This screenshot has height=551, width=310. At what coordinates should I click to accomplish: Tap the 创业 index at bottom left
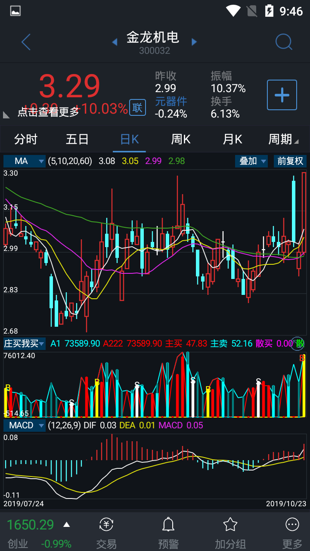pyautogui.click(x=18, y=544)
